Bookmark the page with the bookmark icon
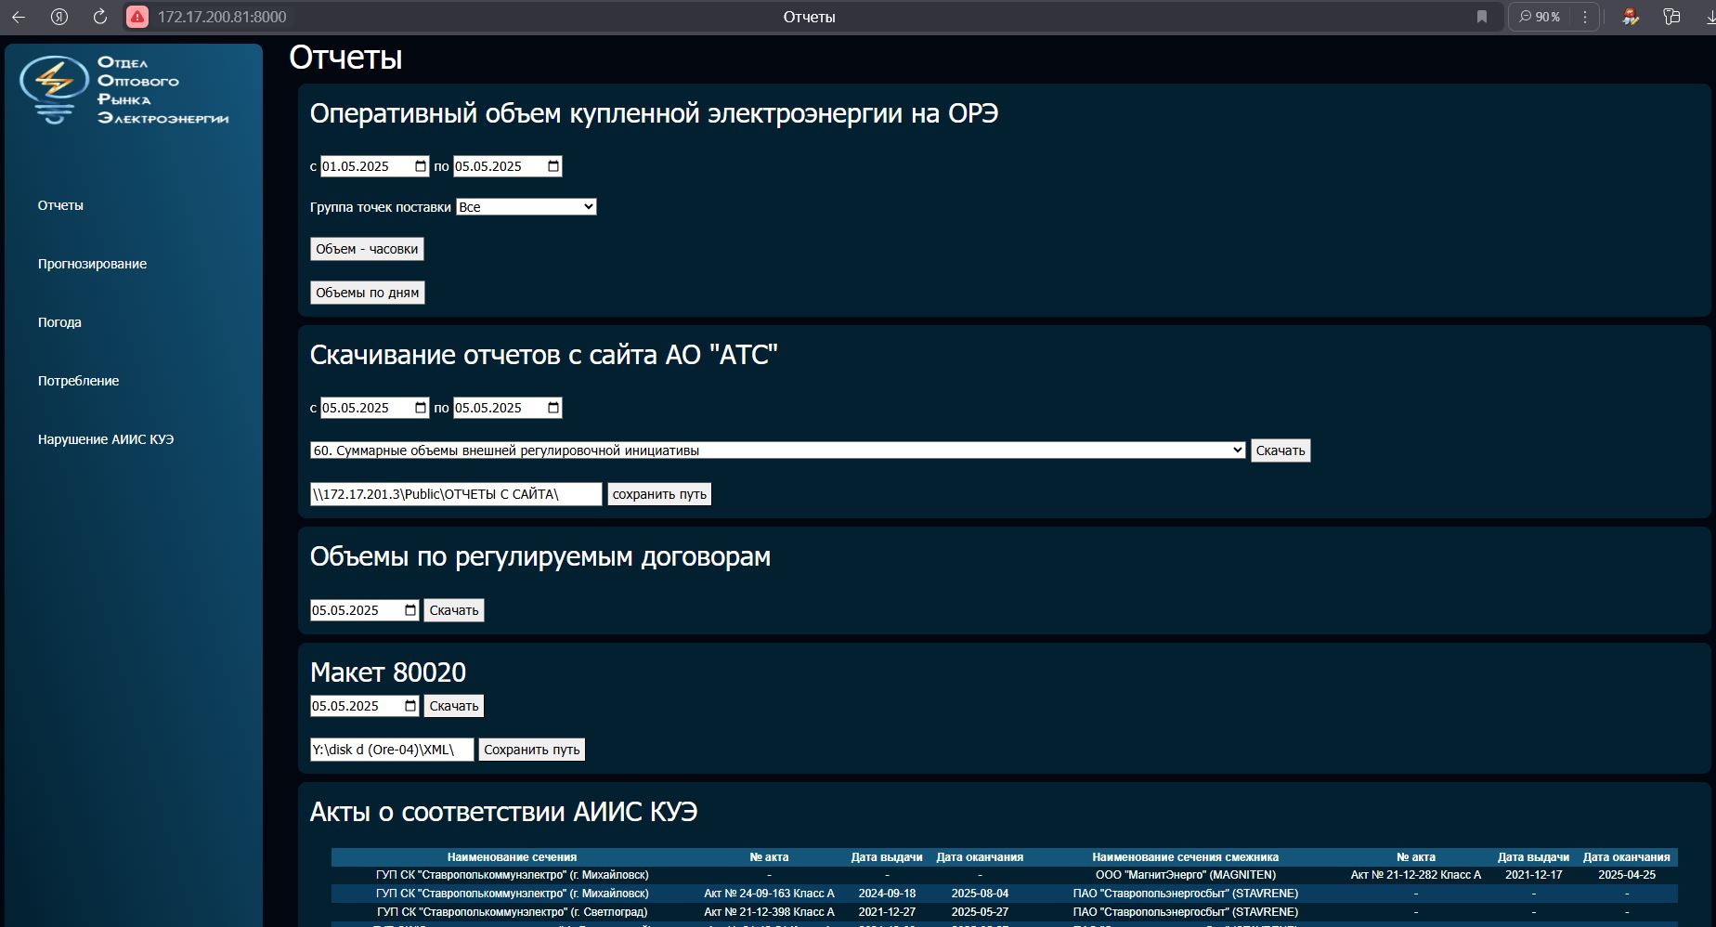 (1482, 17)
